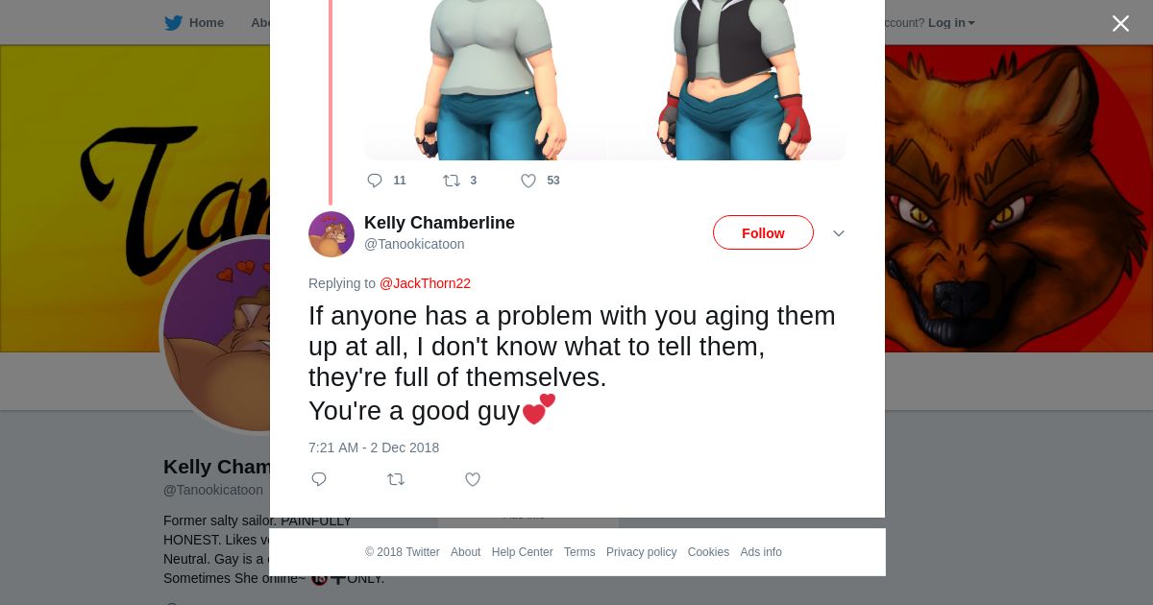The width and height of the screenshot is (1153, 605).
Task: Click the Twitter bird Home icon
Action: (x=173, y=23)
